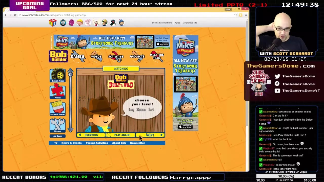Click TheGamersDome.com overlay text
Image resolution: width=324 pixels, height=182 pixels.
[x=280, y=66]
